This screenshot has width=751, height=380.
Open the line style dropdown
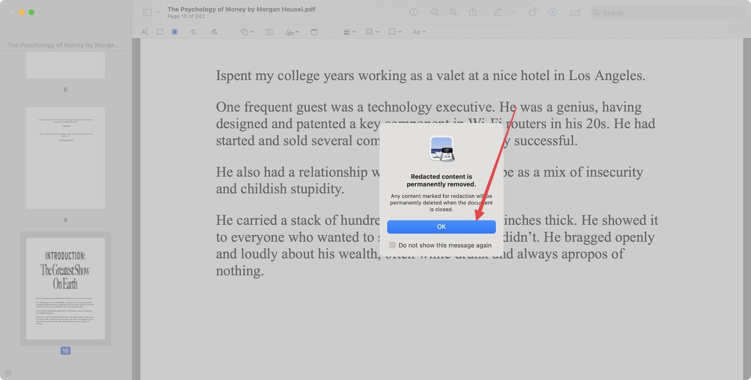(x=349, y=32)
